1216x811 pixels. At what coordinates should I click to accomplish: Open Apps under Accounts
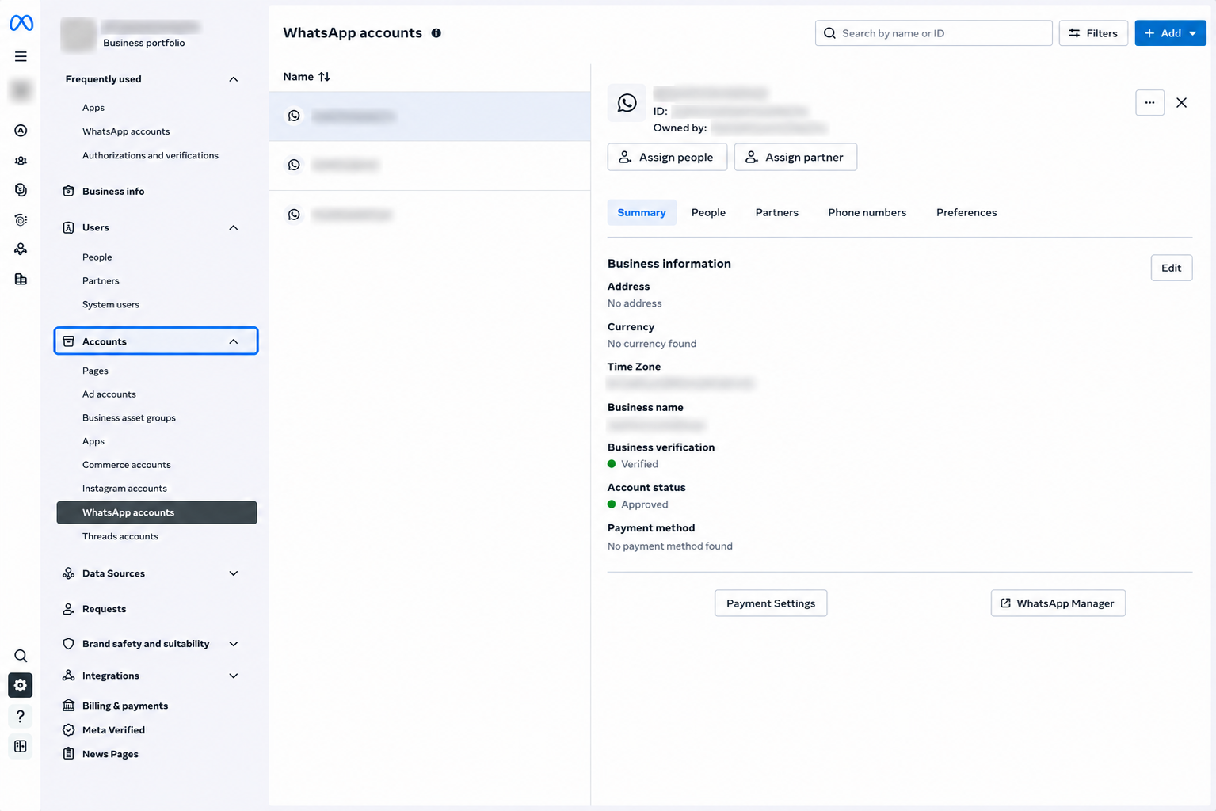point(93,442)
